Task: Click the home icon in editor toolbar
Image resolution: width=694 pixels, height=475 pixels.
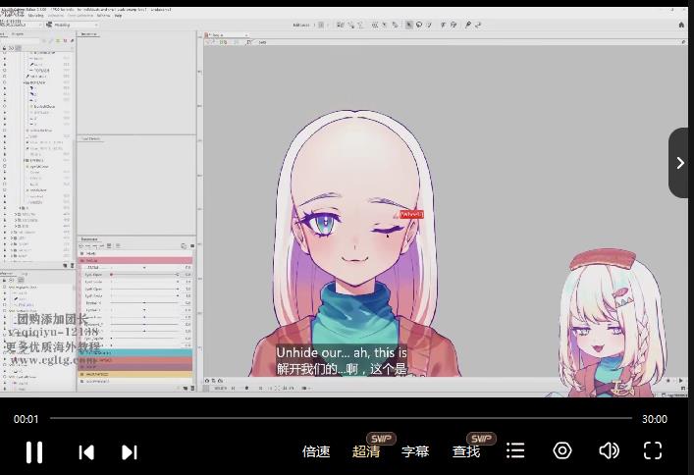Action: click(682, 25)
